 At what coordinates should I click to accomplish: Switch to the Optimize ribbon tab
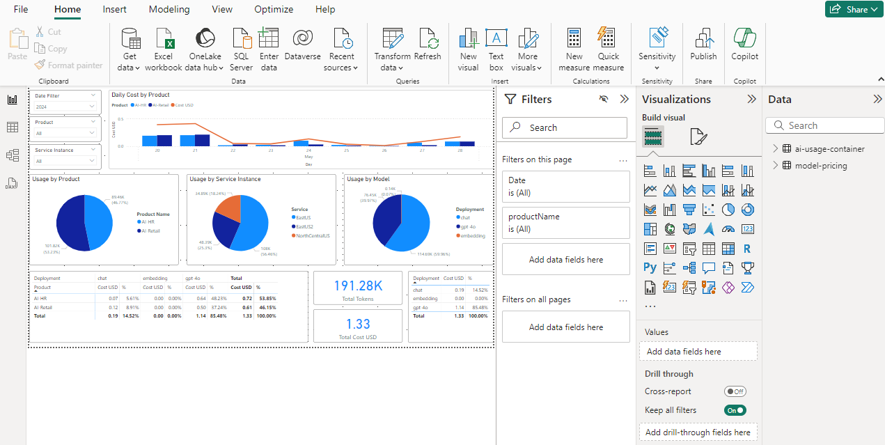[274, 10]
